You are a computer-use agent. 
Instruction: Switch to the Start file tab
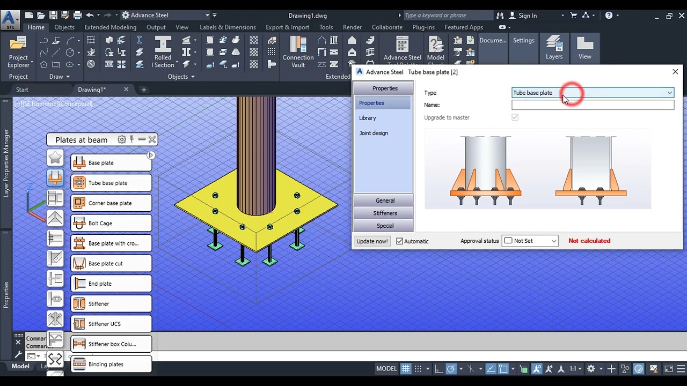point(22,90)
